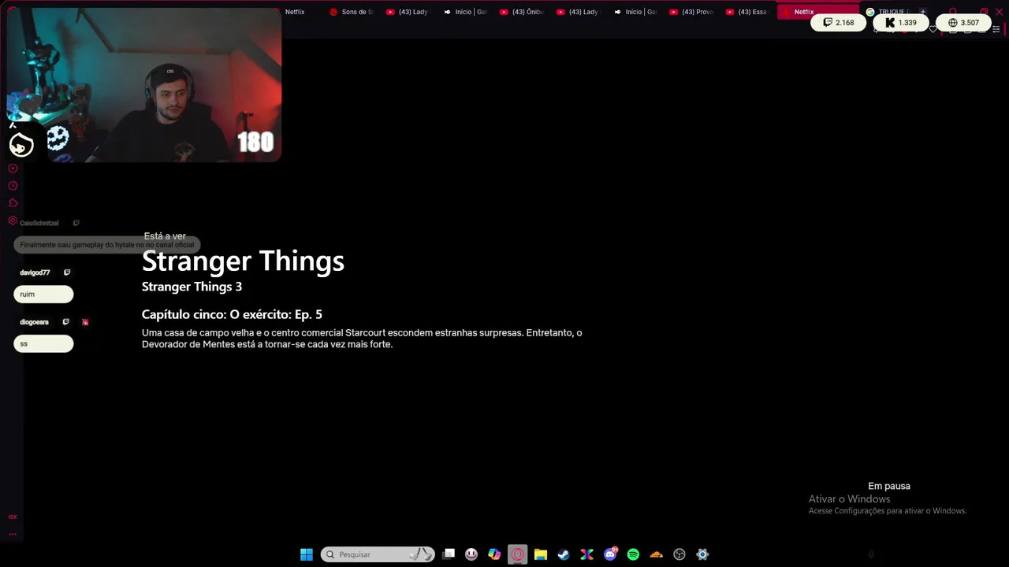Open the smiley face app in taskbar

click(471, 554)
